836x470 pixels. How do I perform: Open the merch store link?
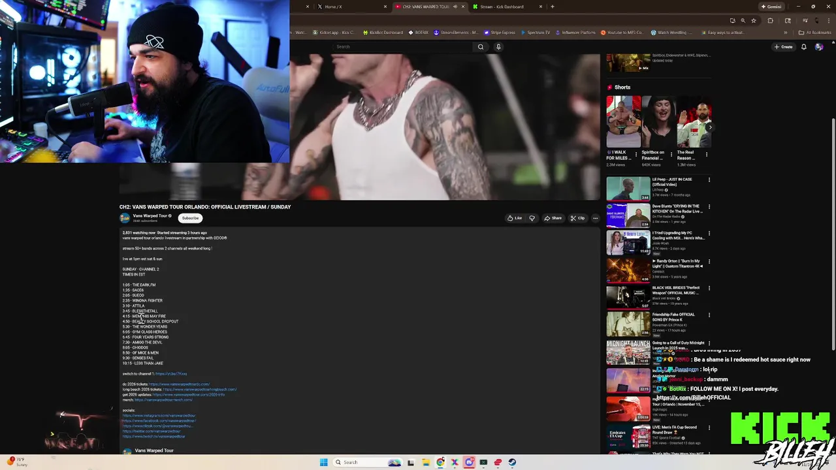164,400
